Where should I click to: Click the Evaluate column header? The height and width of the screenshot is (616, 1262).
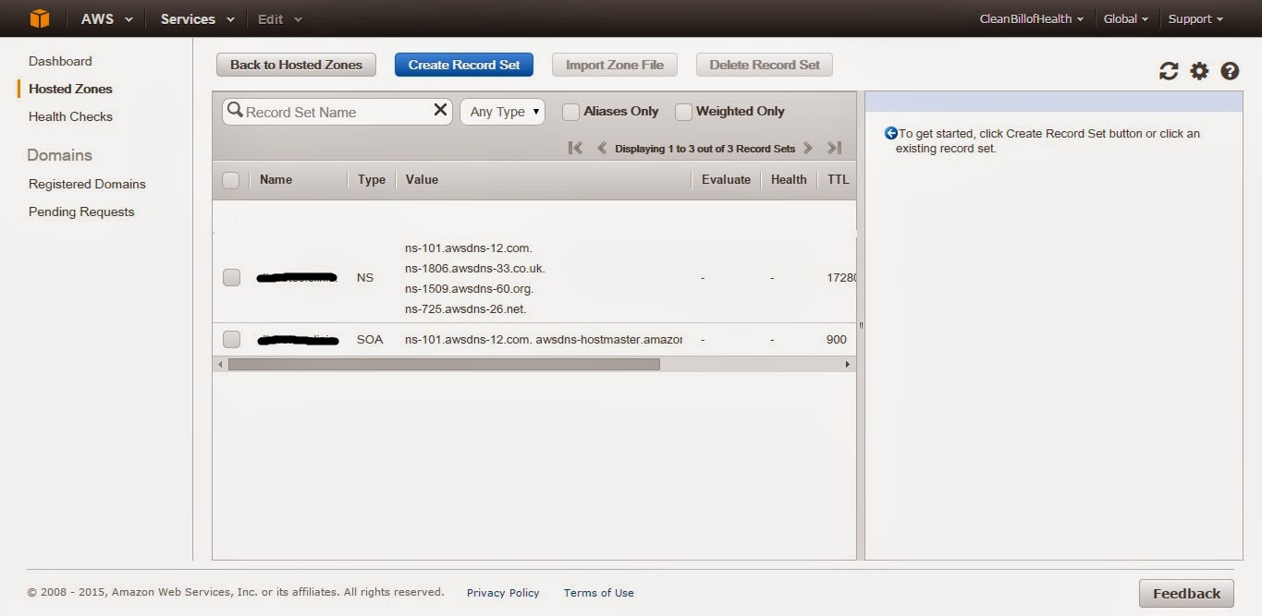726,180
